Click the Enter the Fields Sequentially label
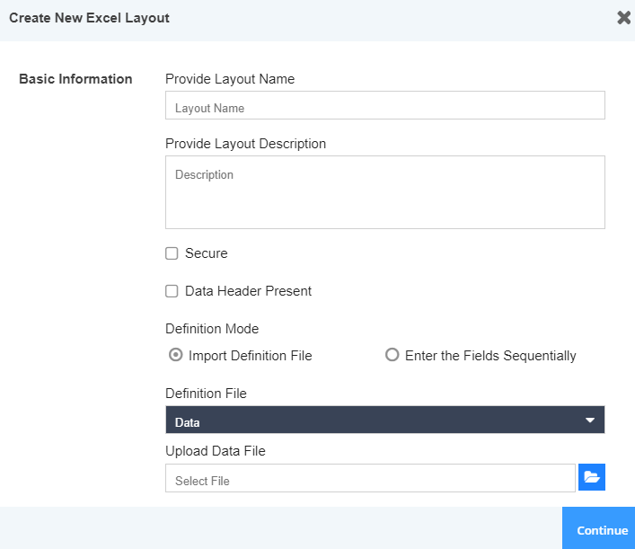This screenshot has width=635, height=549. pos(490,356)
